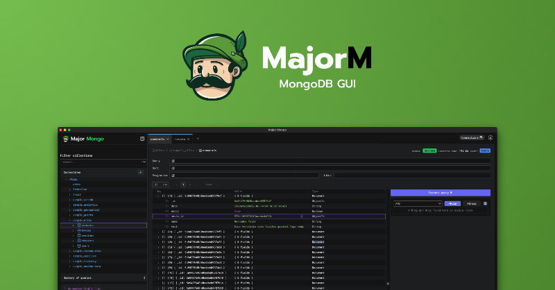The image size is (555, 290).
Task: Expand the sample_restaurants database
Action: pos(70,251)
